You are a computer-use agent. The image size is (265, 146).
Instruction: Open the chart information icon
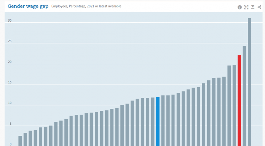tap(239, 7)
